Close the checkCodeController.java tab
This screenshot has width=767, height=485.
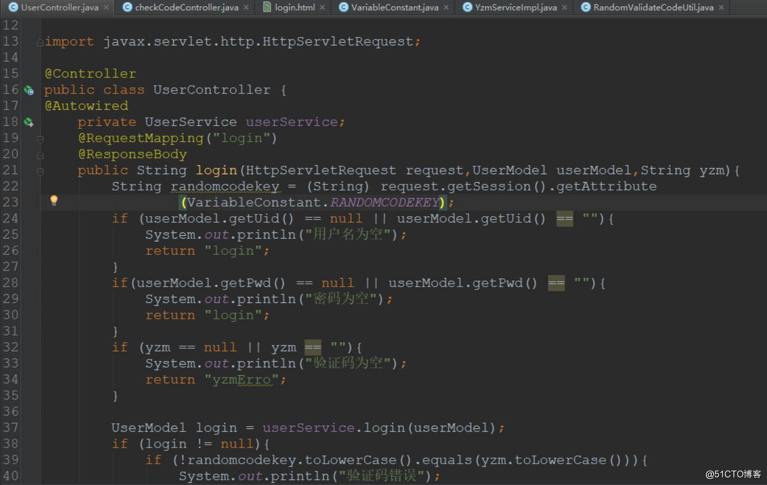(246, 8)
